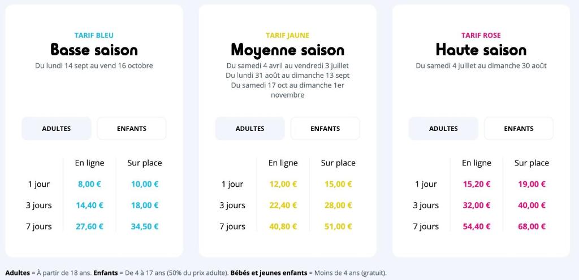
Task: Click the TARIF ROSE label
Action: click(x=481, y=36)
